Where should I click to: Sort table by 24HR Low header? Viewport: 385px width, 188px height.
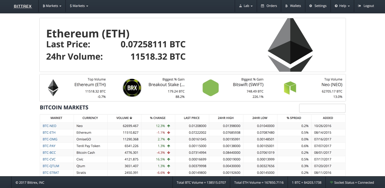(x=260, y=118)
